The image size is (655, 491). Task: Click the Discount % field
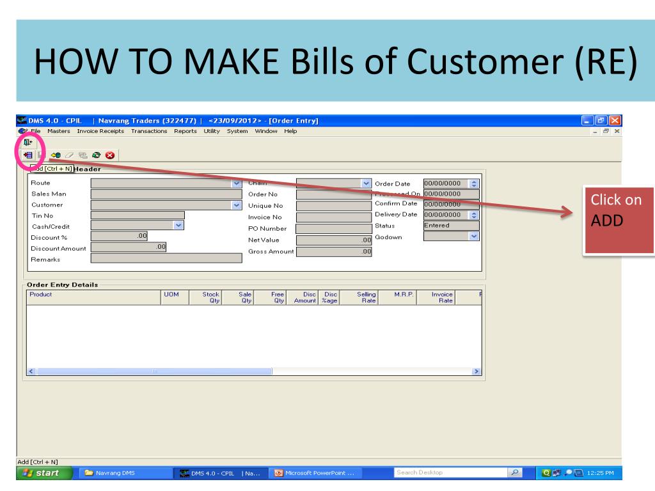pyautogui.click(x=119, y=236)
